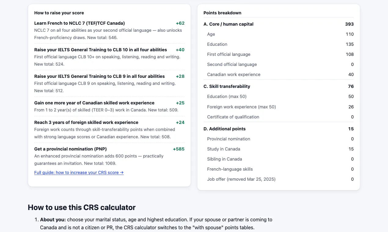Click 'Gain one more year of Canadian skilled work experience'
The image size is (388, 232).
[x=94, y=103]
